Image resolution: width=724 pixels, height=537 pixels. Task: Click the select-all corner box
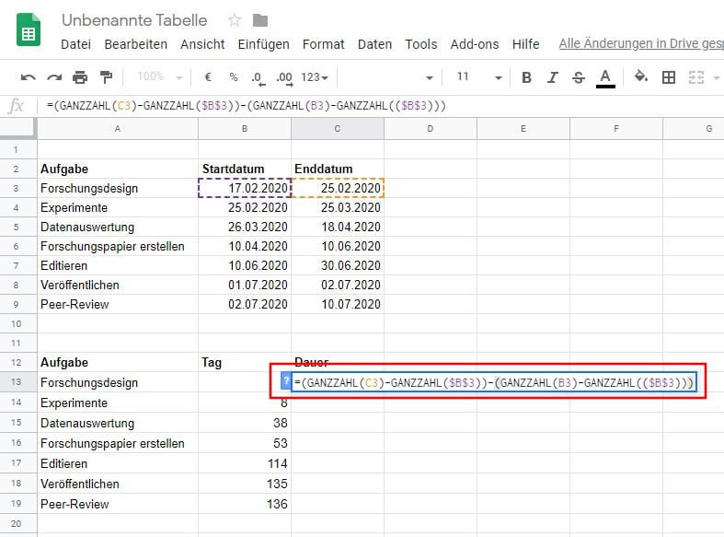pyautogui.click(x=17, y=128)
